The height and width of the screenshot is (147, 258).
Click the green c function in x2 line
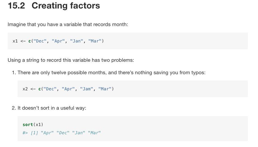pos(40,89)
